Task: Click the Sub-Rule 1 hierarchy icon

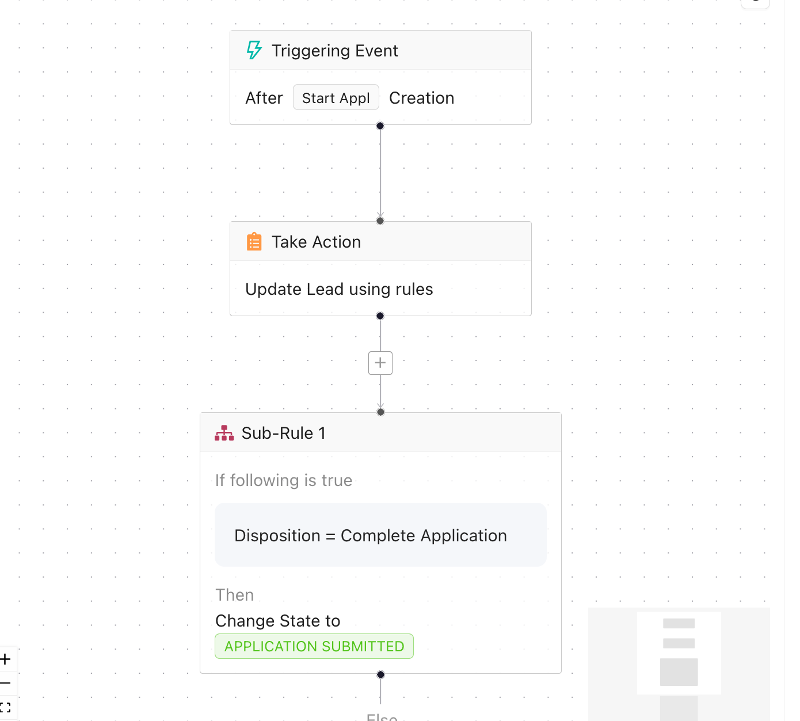Action: [224, 432]
